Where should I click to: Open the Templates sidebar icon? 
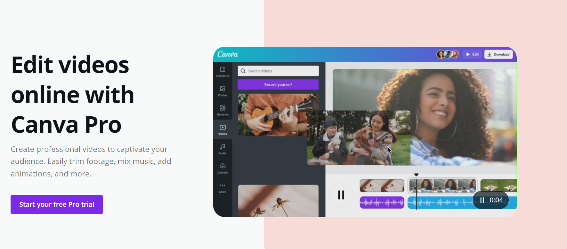[223, 72]
